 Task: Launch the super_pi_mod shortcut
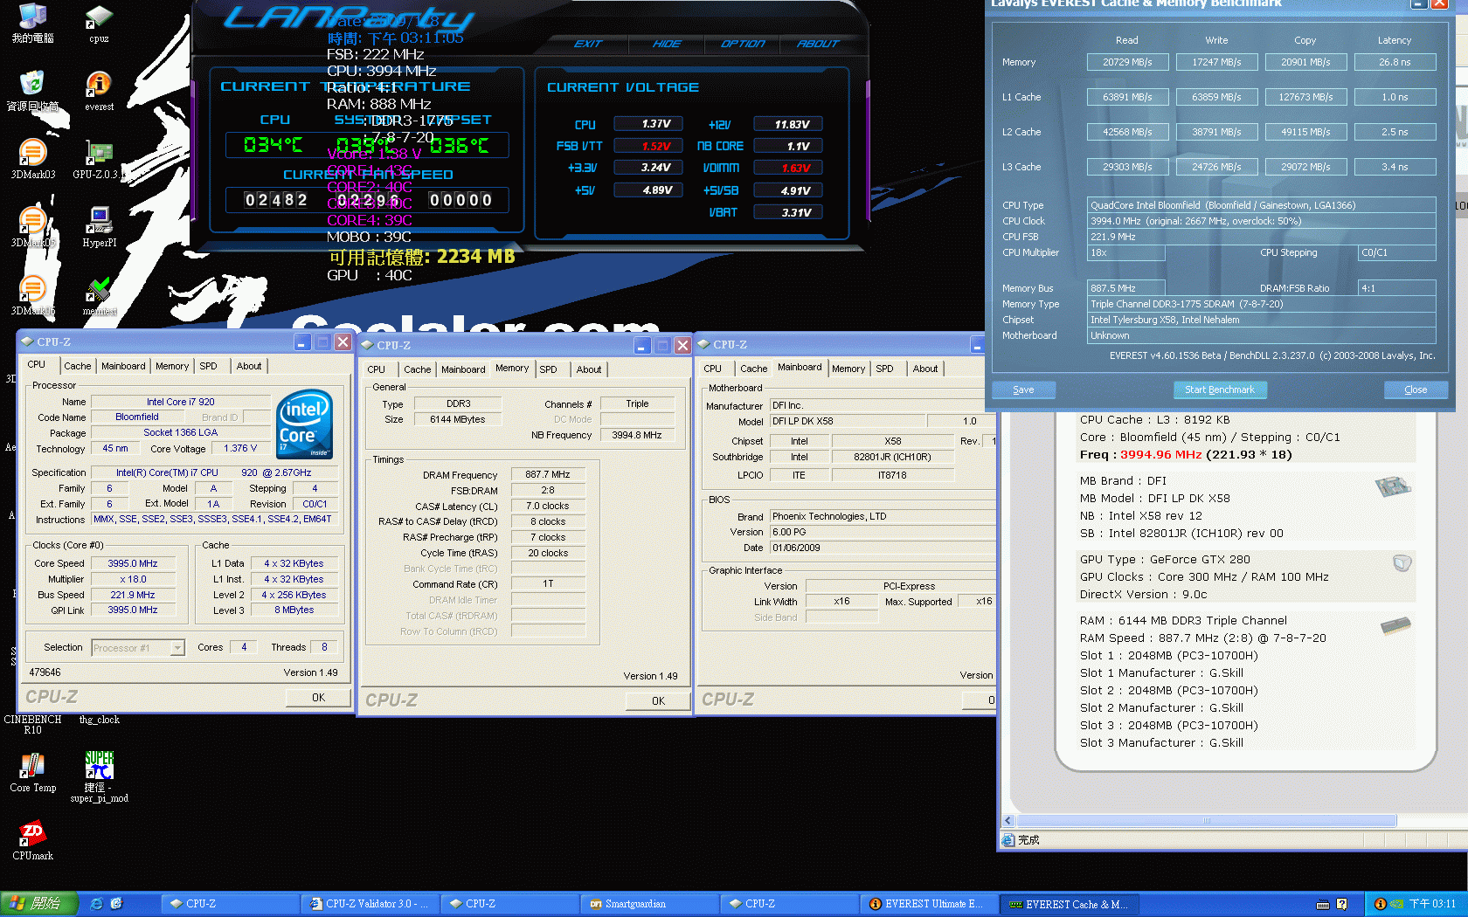[99, 769]
